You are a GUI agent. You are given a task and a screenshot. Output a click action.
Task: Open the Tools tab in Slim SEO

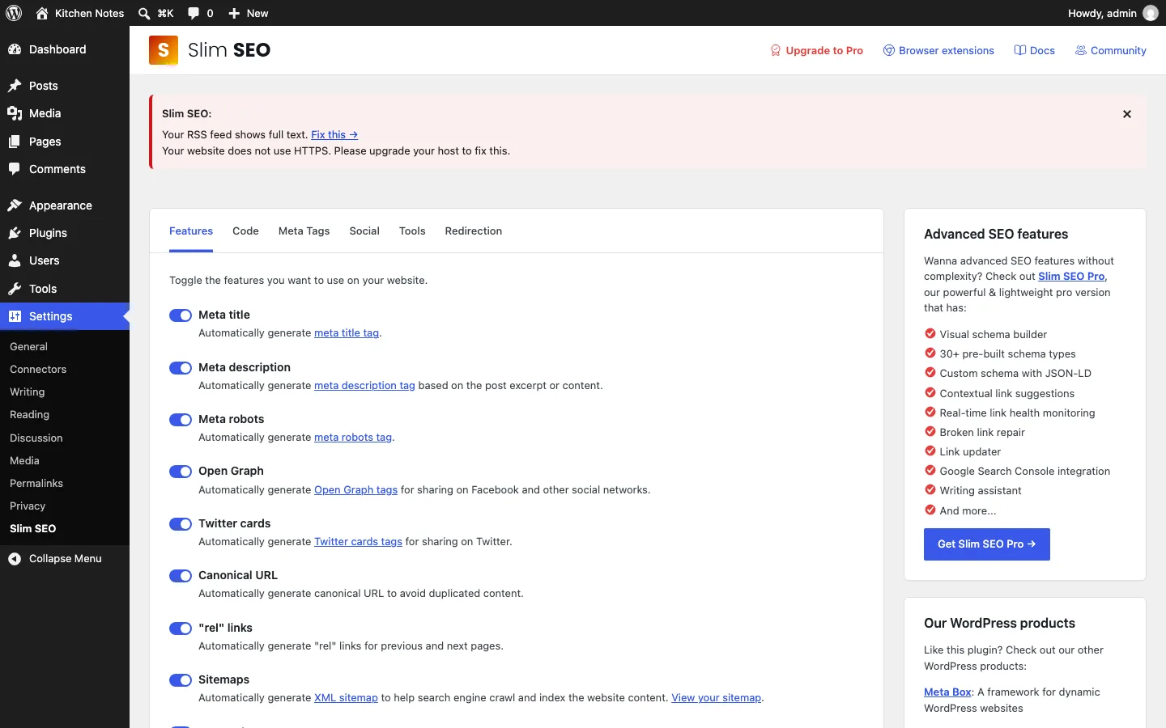(x=412, y=231)
